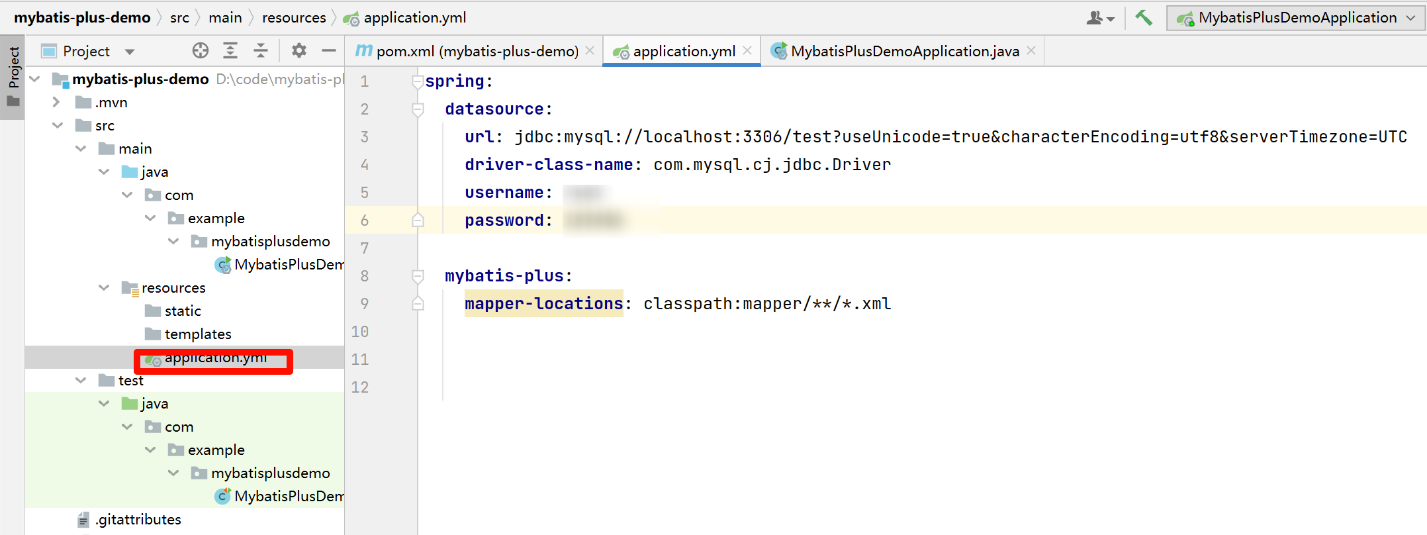Close the pom.xml editor tab
The image size is (1427, 535).
click(x=590, y=50)
